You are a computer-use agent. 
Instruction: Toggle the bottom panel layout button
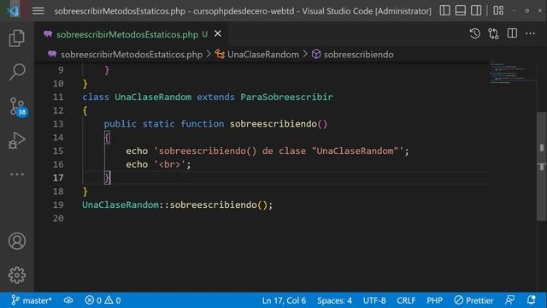(x=460, y=10)
